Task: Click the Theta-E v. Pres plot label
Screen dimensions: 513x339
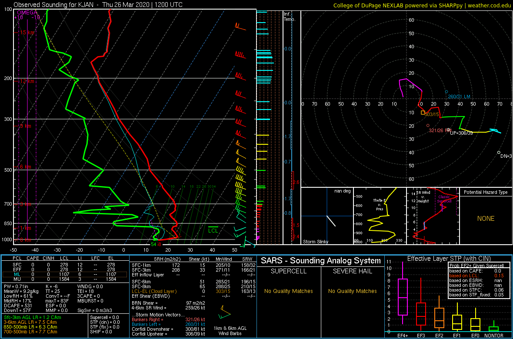Action: point(380,204)
